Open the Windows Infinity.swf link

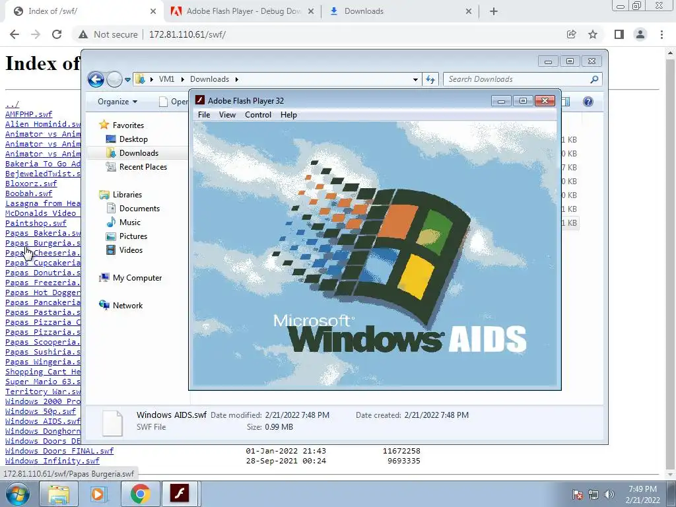point(52,461)
